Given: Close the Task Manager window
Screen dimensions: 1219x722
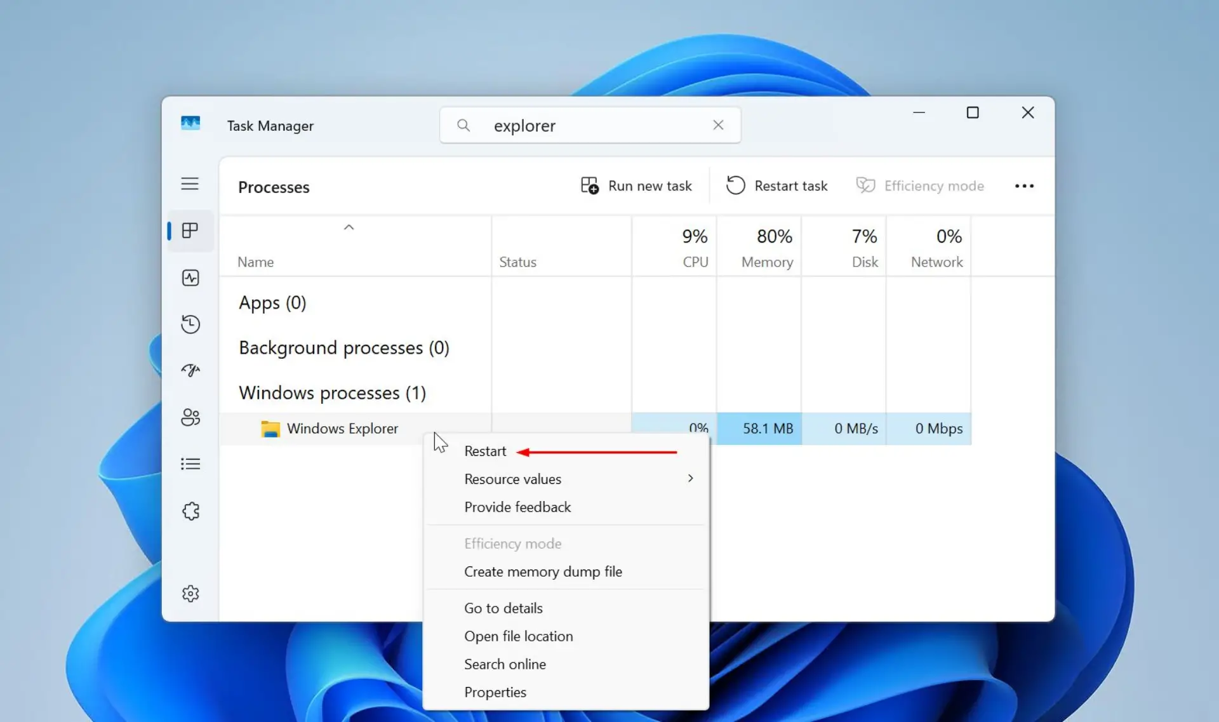Looking at the screenshot, I should click(x=1028, y=113).
